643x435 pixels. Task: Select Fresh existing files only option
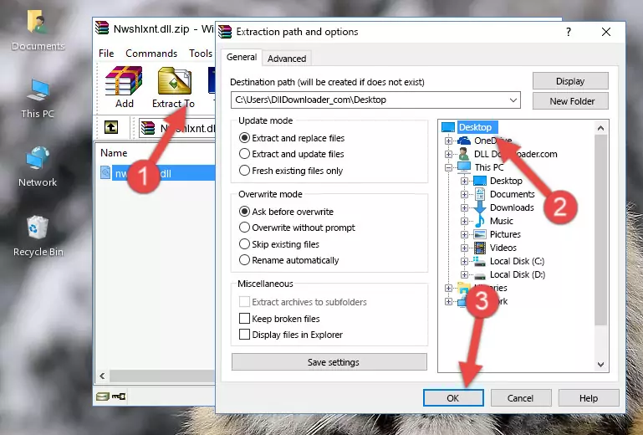click(244, 171)
